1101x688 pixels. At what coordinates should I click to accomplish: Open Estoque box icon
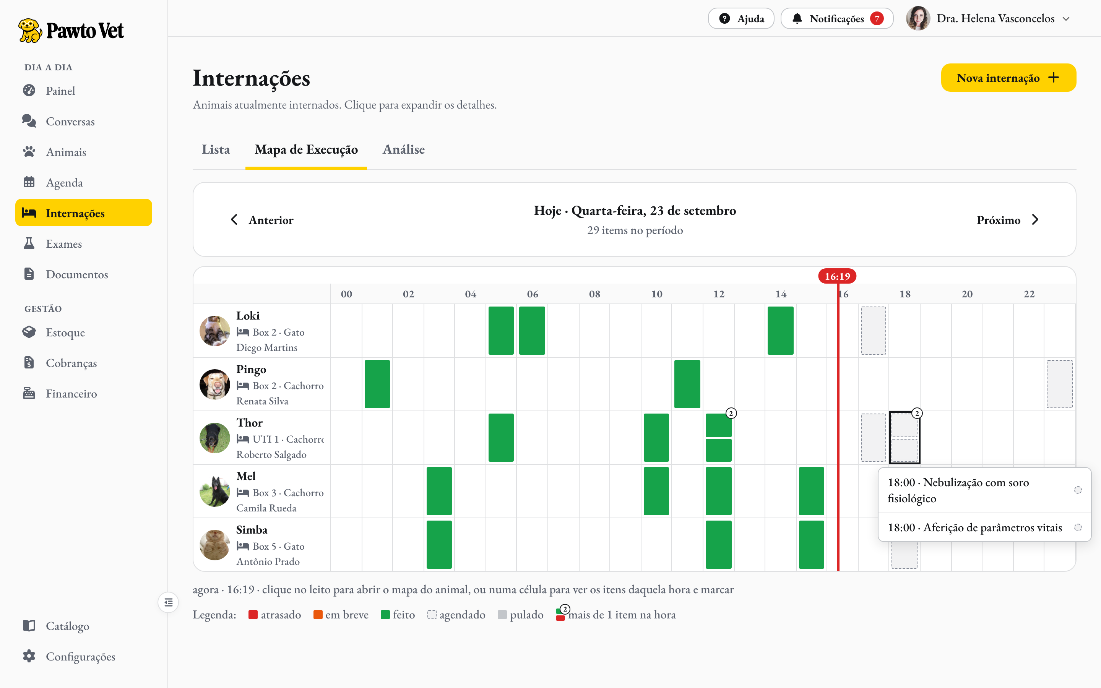tap(29, 332)
